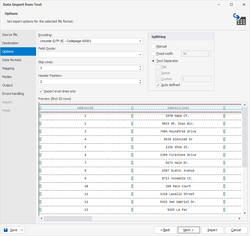
Task: Open the Output page
Action: [18, 85]
